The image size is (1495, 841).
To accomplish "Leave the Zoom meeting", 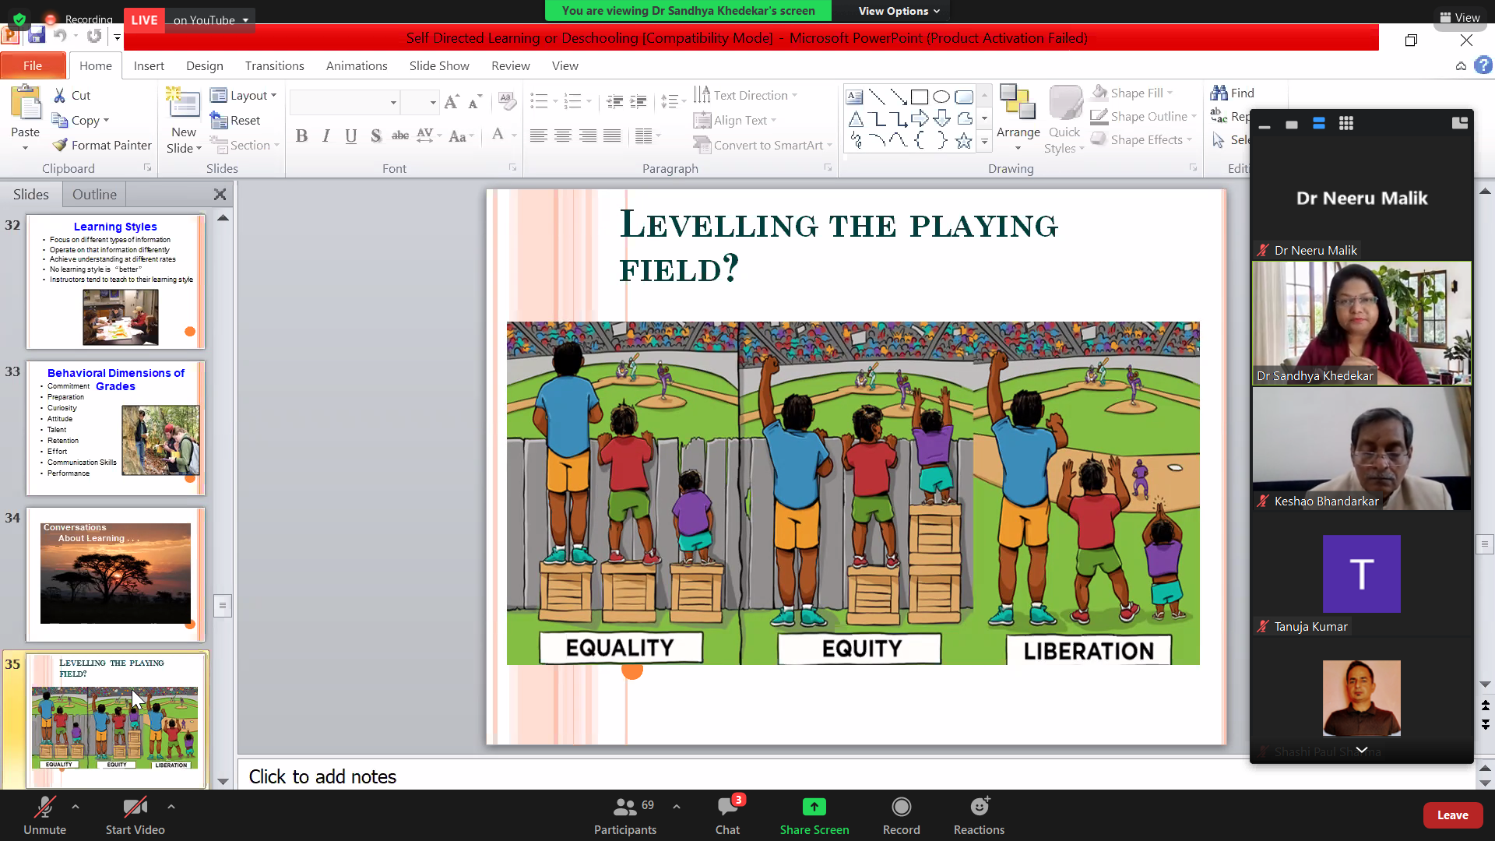I will [1453, 815].
